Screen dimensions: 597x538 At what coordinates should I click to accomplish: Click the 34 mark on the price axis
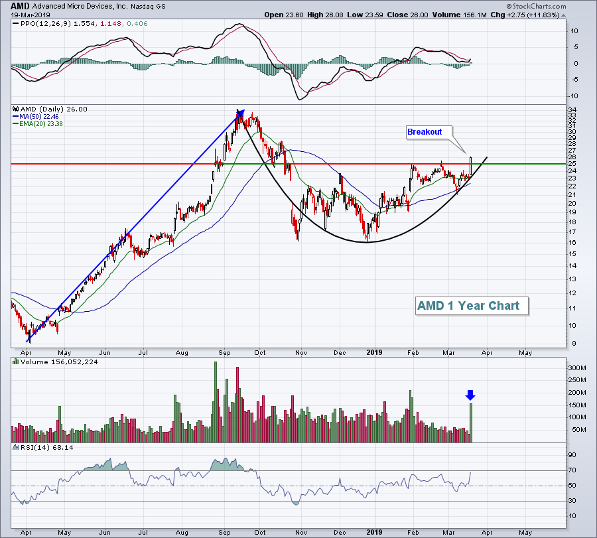pyautogui.click(x=572, y=110)
